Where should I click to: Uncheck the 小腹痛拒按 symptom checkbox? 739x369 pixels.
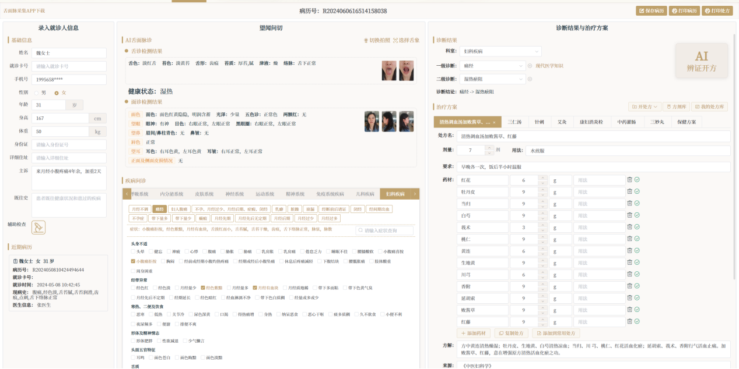[x=133, y=261]
